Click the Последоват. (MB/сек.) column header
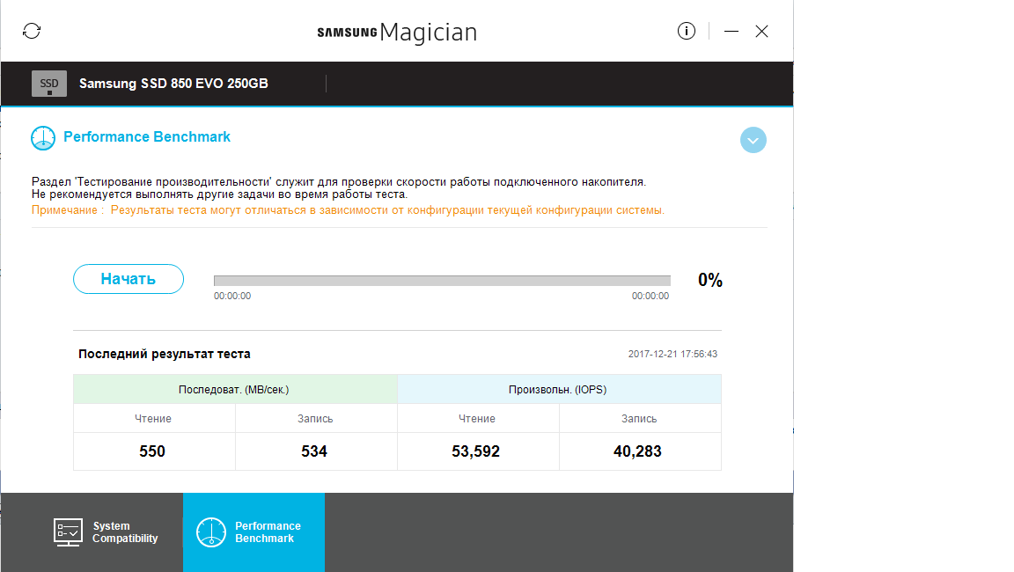The image size is (1014, 572). pyautogui.click(x=234, y=390)
